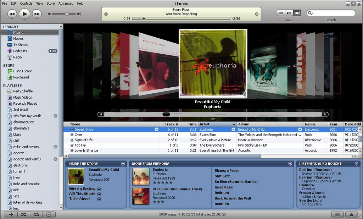Click the playback progress bar
Image resolution: width=363 pixels, height=219 pixels.
181,18
